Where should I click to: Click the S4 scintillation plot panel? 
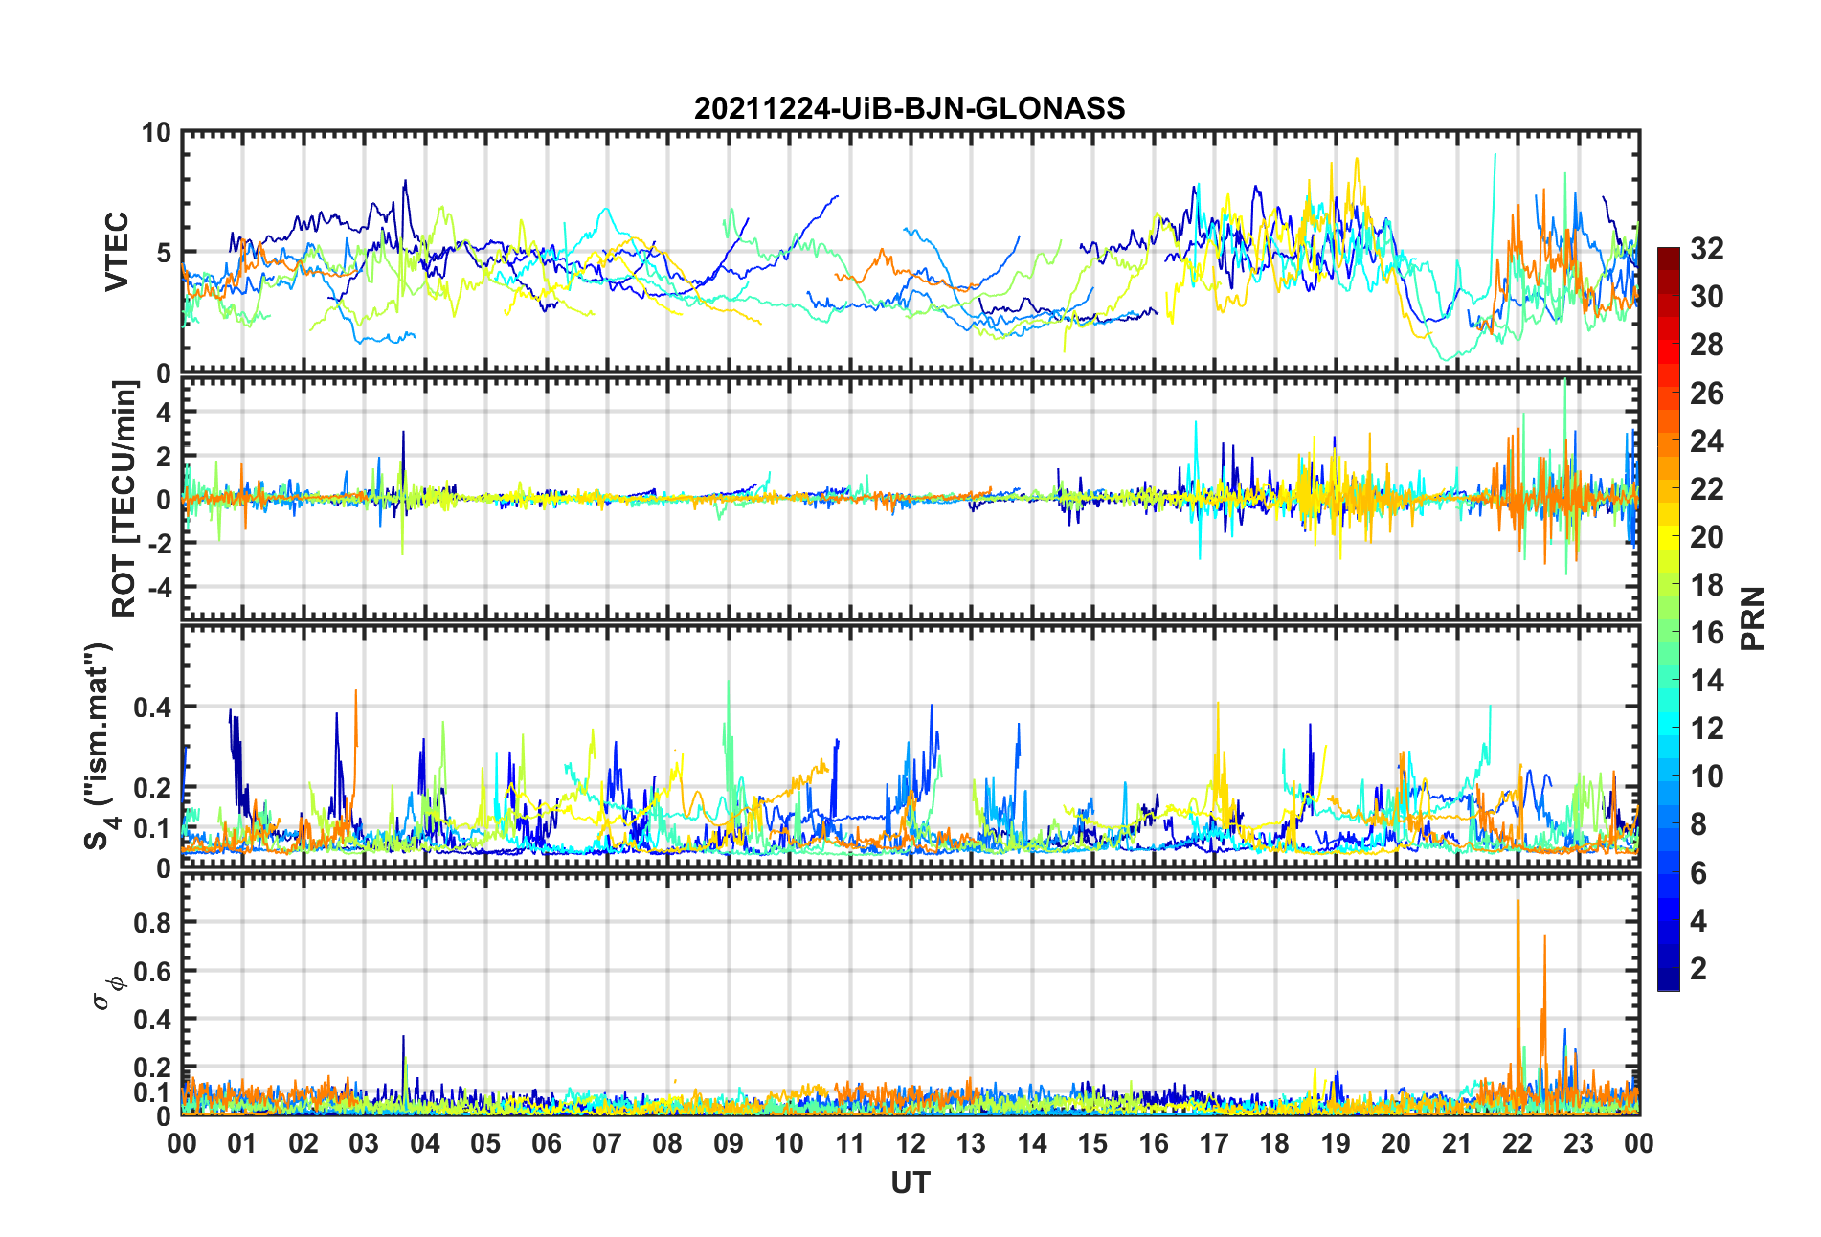coord(910,747)
